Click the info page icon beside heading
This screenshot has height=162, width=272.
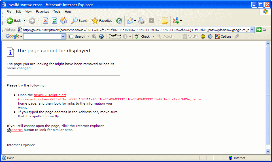[10, 52]
